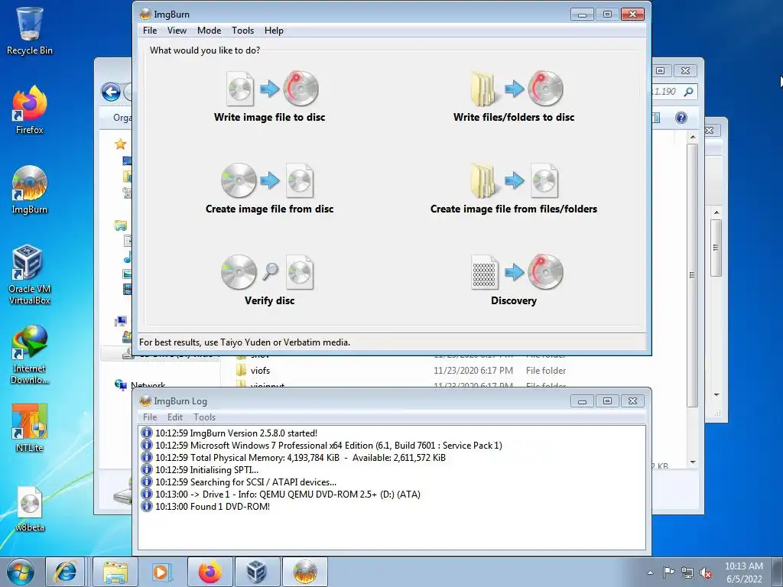Open Recycle Bin desktop icon

click(x=30, y=31)
